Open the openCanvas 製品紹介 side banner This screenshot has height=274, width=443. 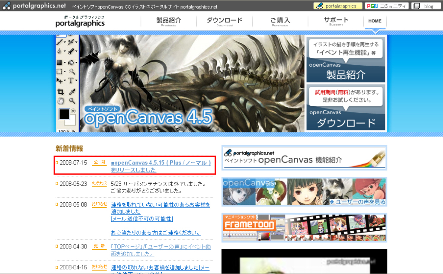pyautogui.click(x=346, y=60)
